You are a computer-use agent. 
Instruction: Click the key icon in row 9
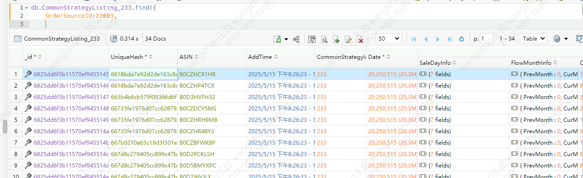28,165
